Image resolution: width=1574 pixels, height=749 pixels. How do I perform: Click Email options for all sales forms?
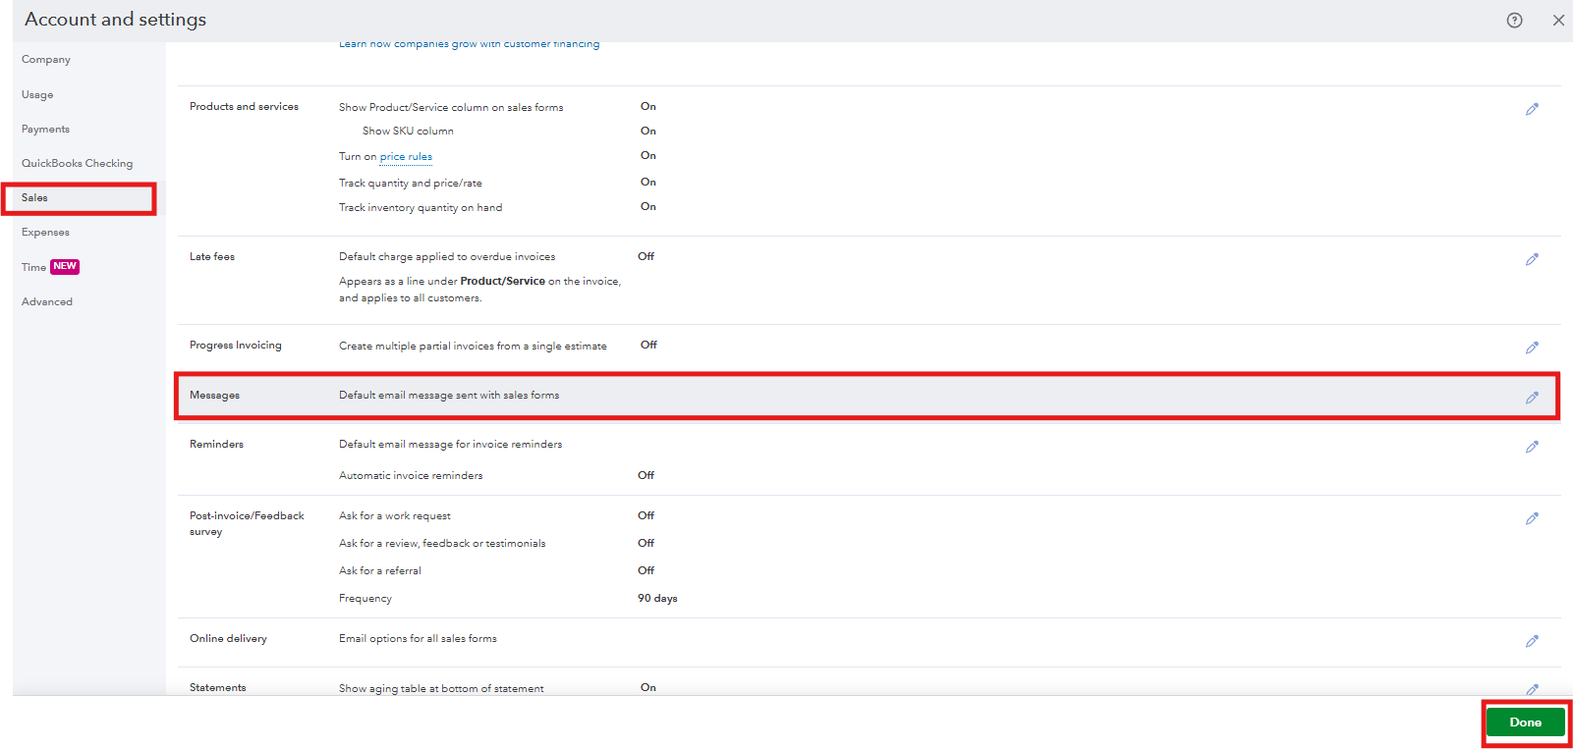pyautogui.click(x=418, y=638)
